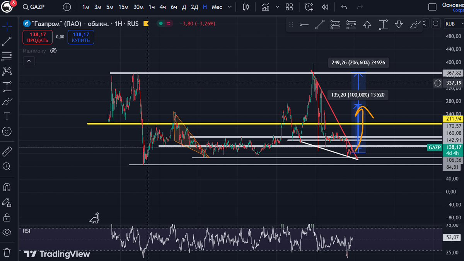Switch to the daily Д timeframe
Viewport: 464px width, 261px height.
[184, 7]
